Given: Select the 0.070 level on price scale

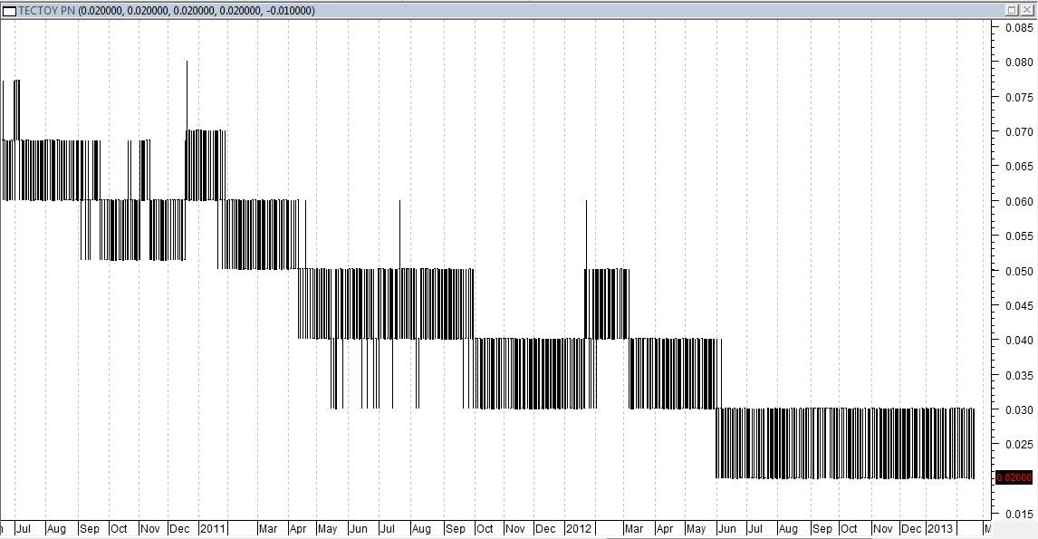Looking at the screenshot, I should coord(1019,132).
